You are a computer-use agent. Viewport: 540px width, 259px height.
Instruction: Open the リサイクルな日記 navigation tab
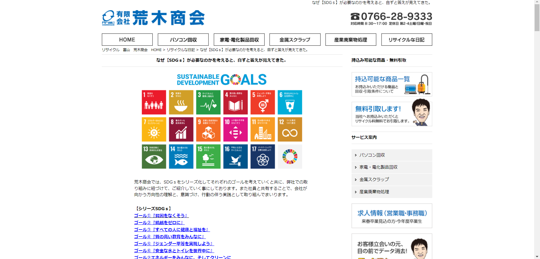(x=407, y=40)
